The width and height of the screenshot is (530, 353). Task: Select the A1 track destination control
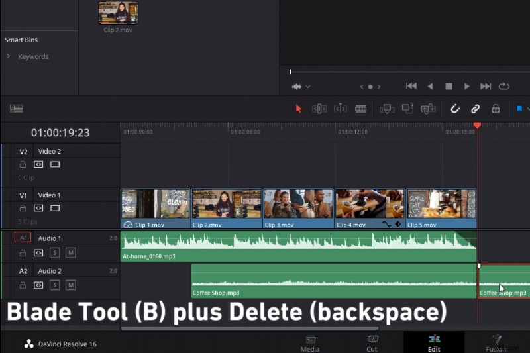pos(23,238)
